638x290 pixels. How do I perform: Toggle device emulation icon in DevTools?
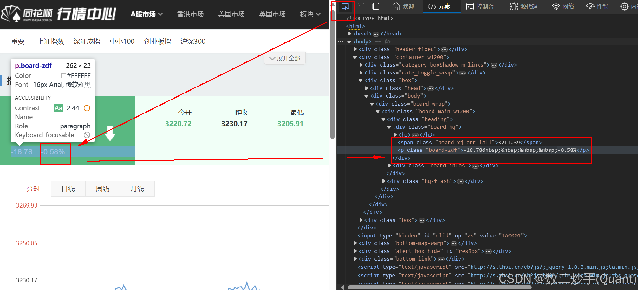(361, 6)
